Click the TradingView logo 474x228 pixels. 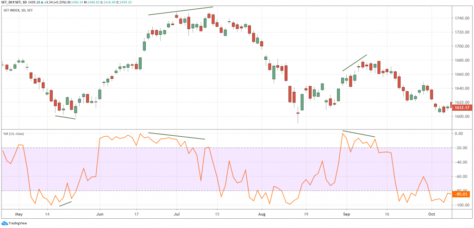click(x=14, y=223)
